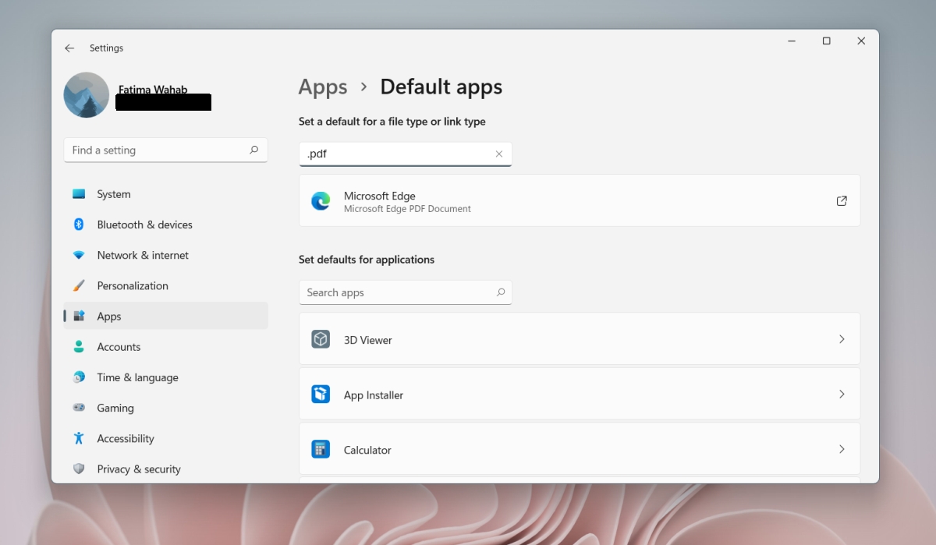Open the user profile avatar
Viewport: 936px width, 545px height.
click(x=87, y=95)
